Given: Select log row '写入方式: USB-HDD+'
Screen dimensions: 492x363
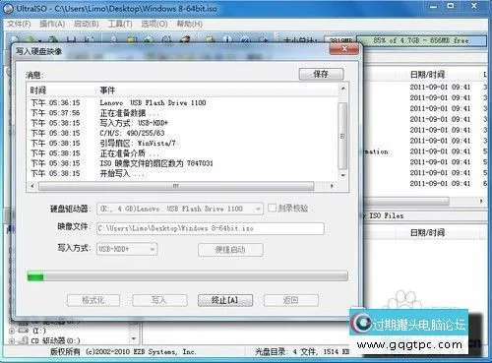Looking at the screenshot, I should coord(182,123).
